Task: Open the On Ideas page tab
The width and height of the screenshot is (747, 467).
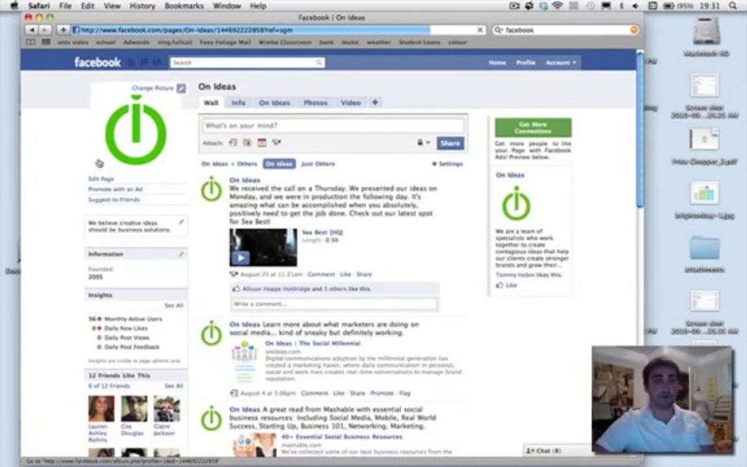Action: (x=274, y=102)
